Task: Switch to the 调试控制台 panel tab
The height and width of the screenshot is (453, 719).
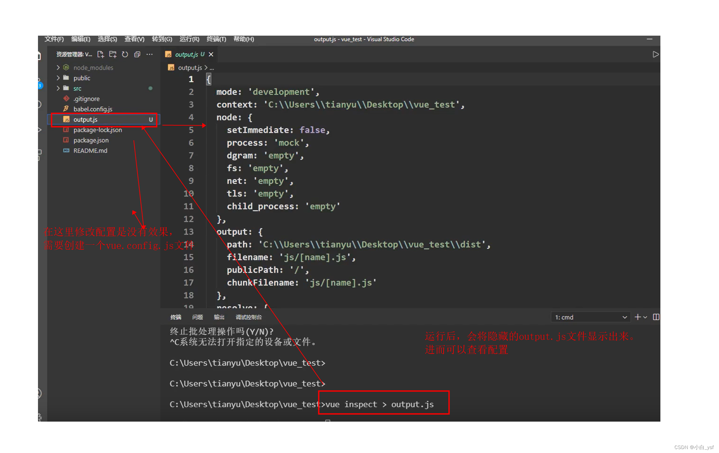Action: (249, 317)
